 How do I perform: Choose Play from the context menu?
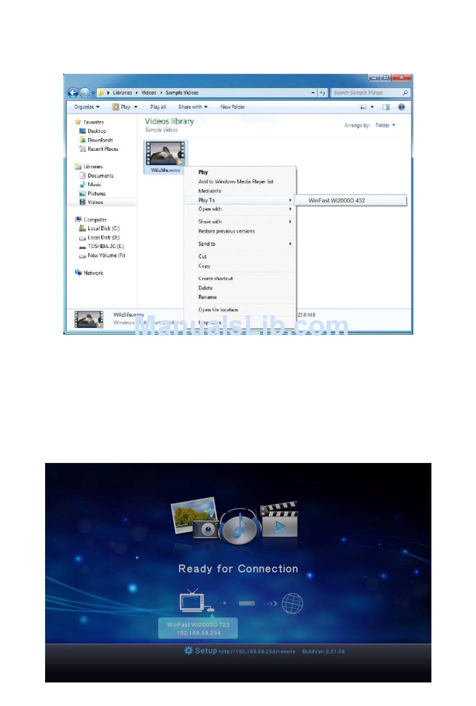[x=203, y=172]
